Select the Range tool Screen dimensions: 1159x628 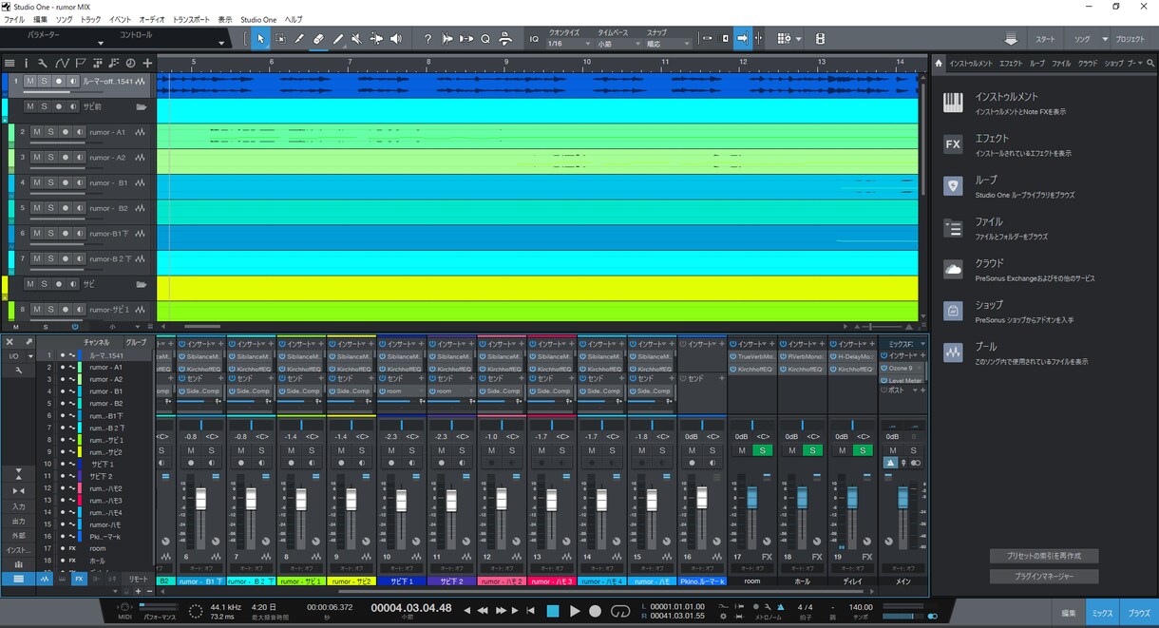click(280, 39)
